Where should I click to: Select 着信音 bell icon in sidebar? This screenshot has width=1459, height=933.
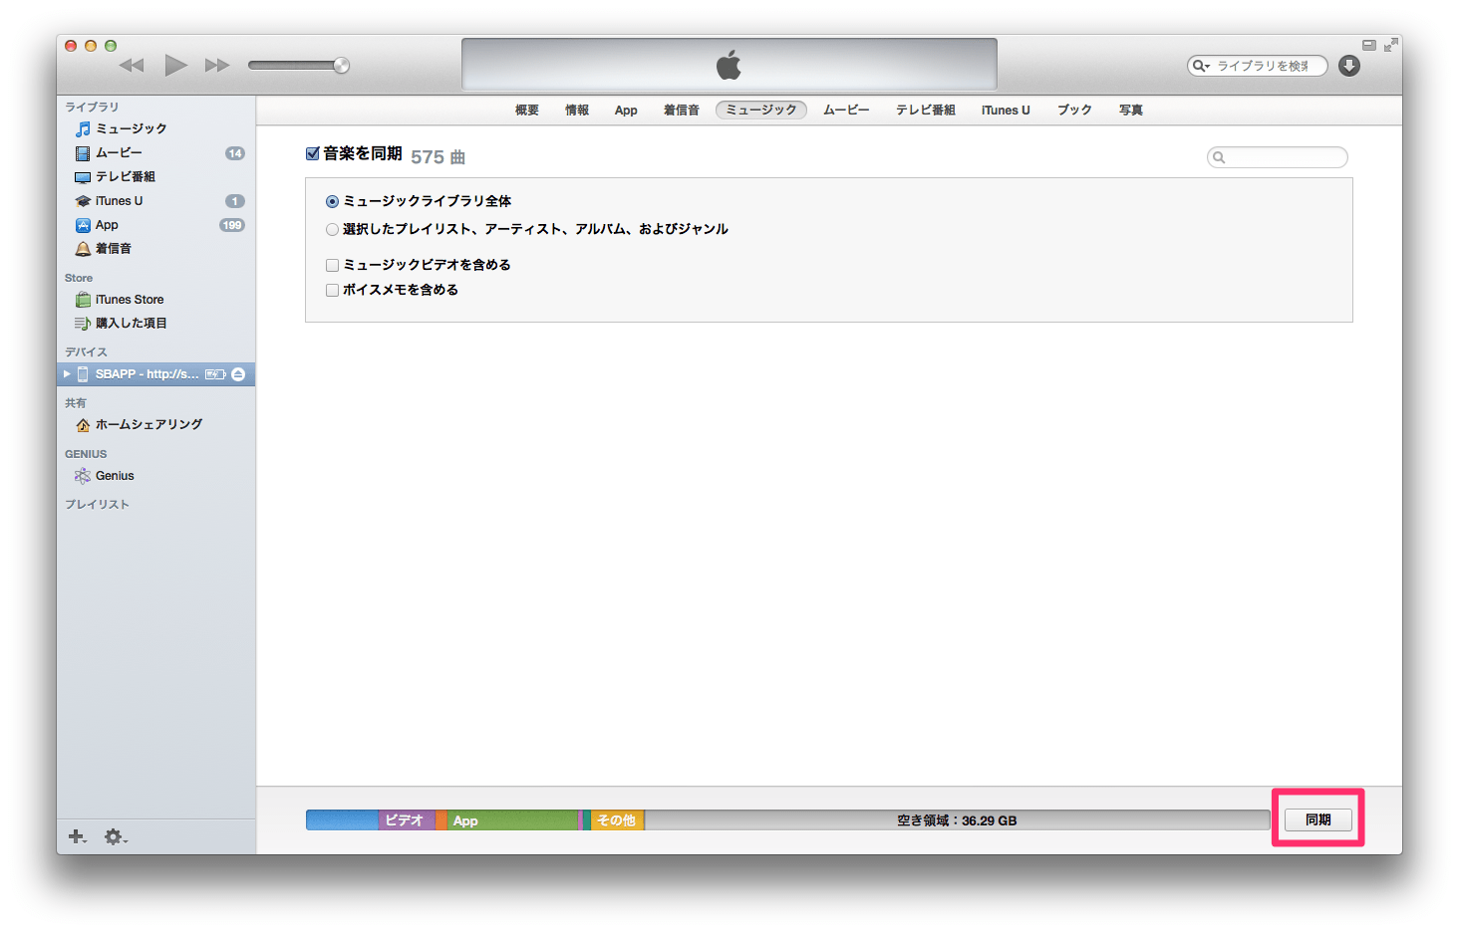click(x=83, y=249)
